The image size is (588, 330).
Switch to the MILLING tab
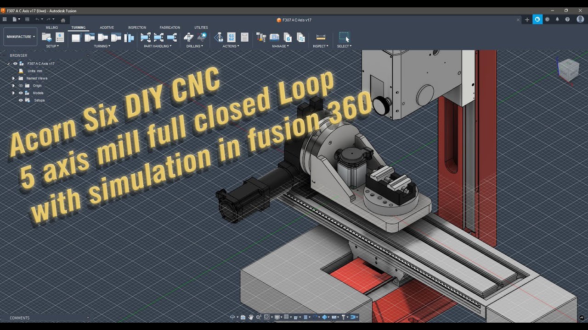[x=52, y=27]
